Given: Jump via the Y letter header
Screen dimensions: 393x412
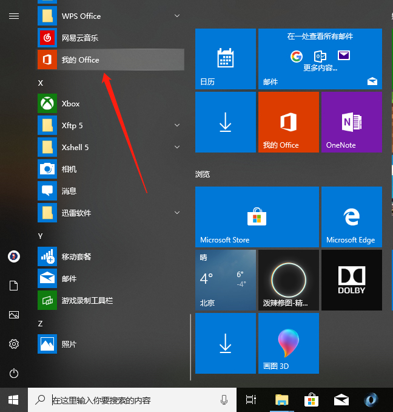Looking at the screenshot, I should tap(41, 236).
